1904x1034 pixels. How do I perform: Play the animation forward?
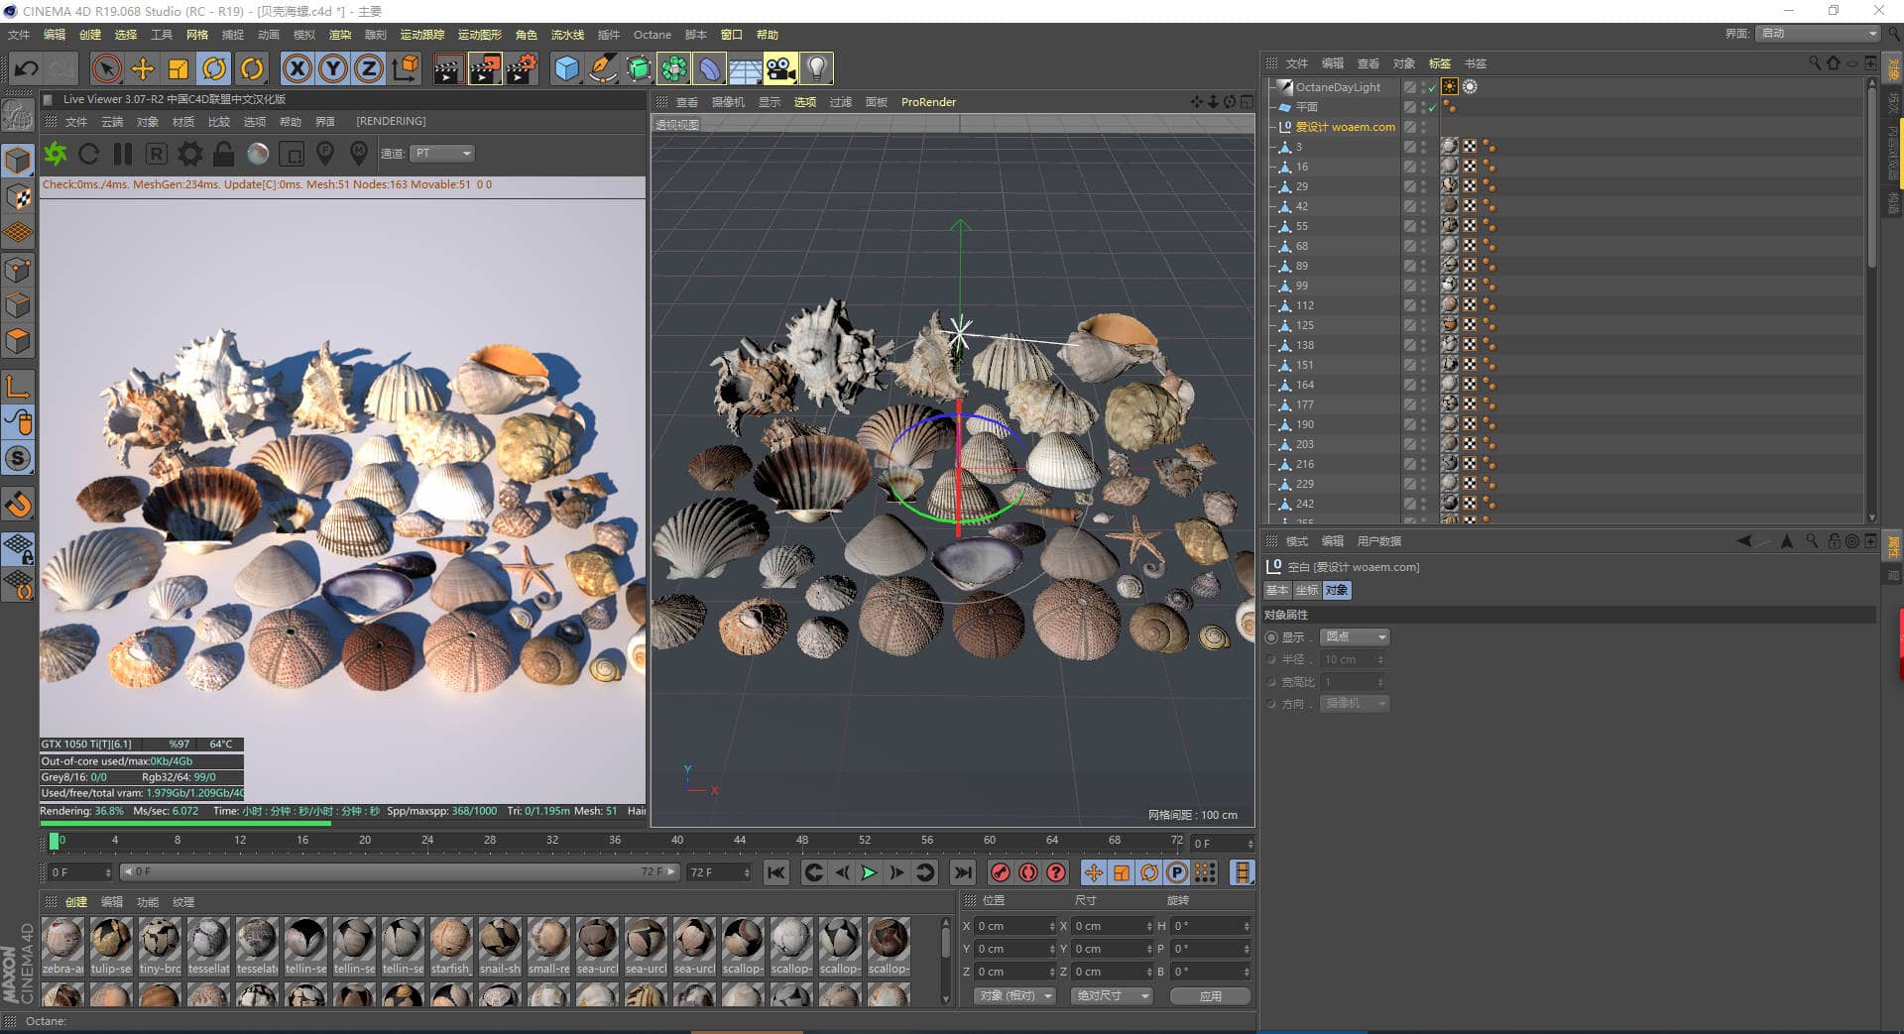tap(869, 872)
